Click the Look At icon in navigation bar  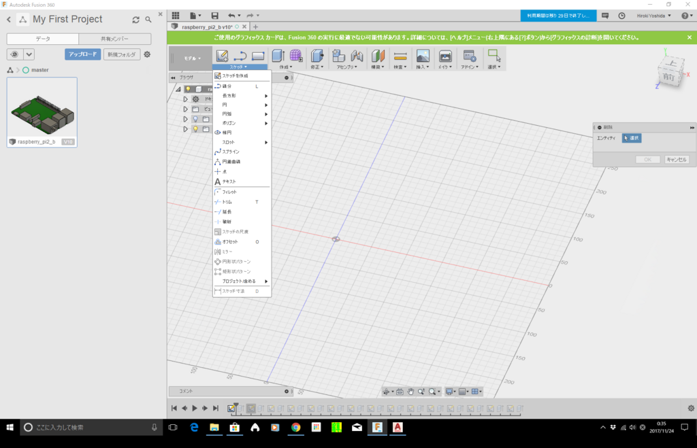(x=400, y=391)
